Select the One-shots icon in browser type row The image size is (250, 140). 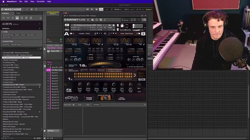[31, 18]
